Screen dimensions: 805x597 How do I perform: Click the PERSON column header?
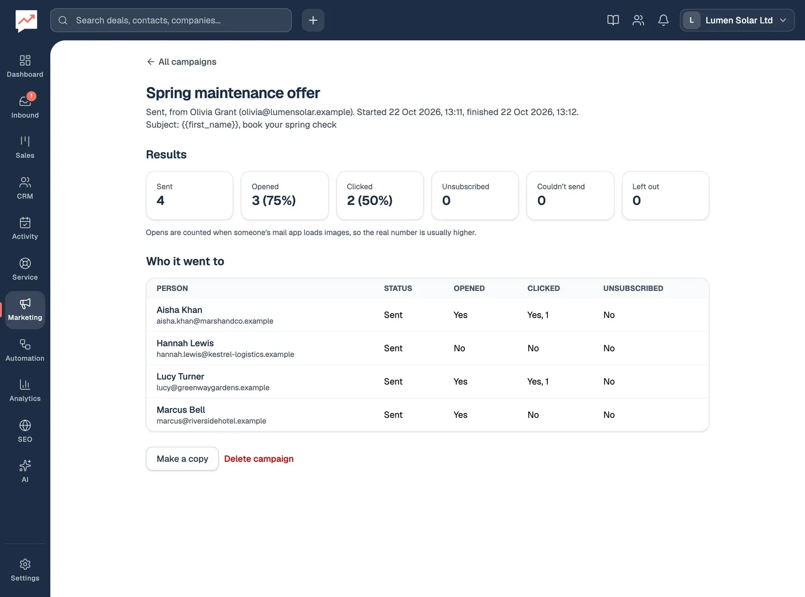pyautogui.click(x=172, y=288)
